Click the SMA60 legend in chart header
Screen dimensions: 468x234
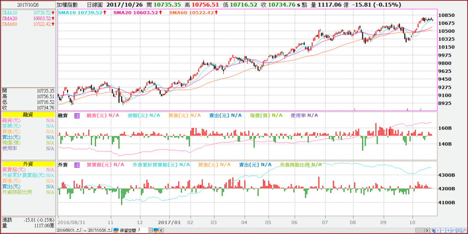(194, 12)
